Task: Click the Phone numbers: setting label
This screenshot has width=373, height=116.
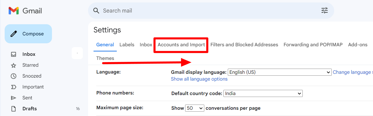Action: coord(115,93)
